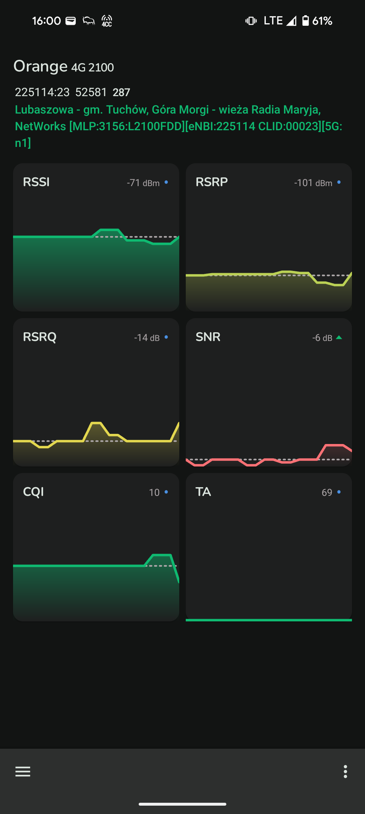Tap the vibrate mode status icon
Screen dimensions: 365x814
[251, 21]
